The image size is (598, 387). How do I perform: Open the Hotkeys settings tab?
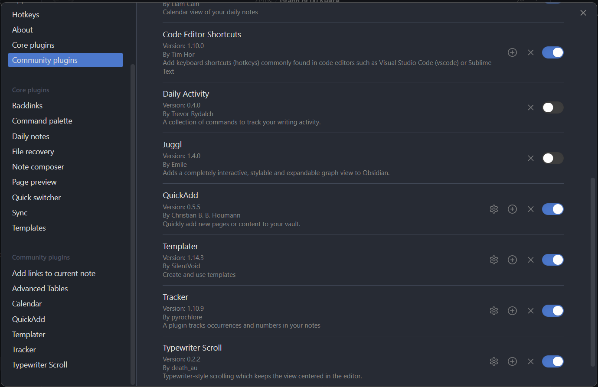pyautogui.click(x=65, y=15)
